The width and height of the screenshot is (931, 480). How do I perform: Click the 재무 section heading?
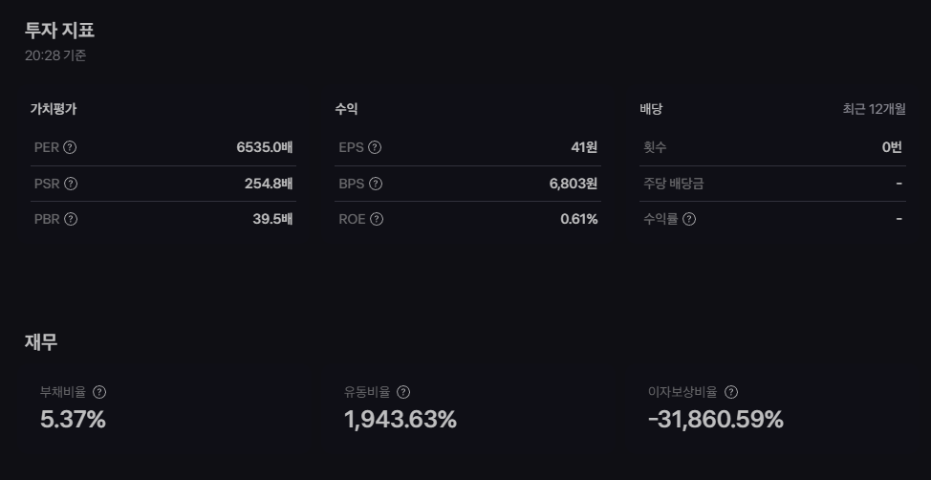[x=41, y=342]
